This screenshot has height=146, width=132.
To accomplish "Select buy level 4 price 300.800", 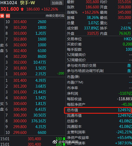I will click(x=20, y=98).
